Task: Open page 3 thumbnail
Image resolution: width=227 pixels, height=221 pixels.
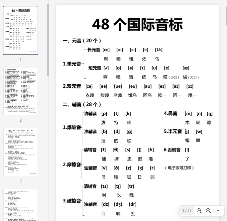Action: click(21, 152)
